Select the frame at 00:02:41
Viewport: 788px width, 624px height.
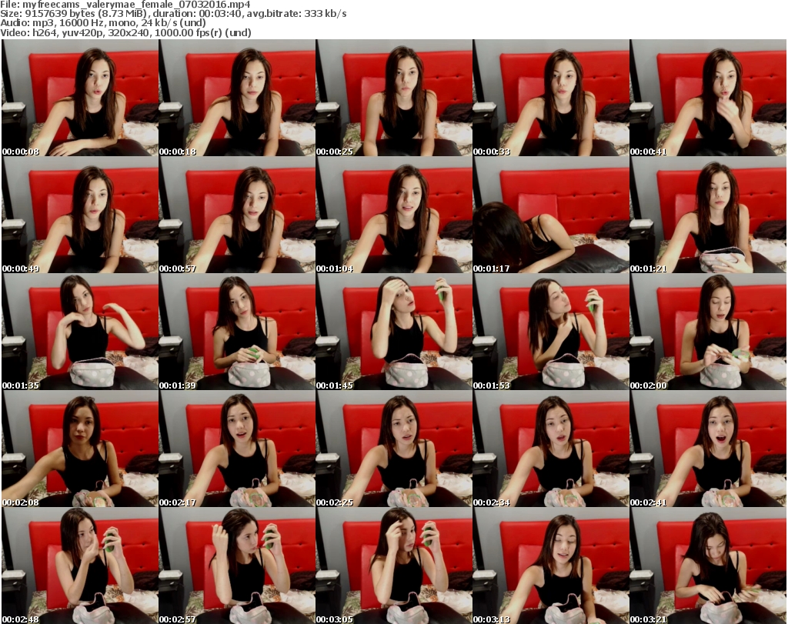708,449
